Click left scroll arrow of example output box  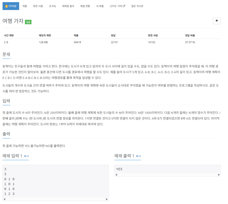tap(116, 175)
